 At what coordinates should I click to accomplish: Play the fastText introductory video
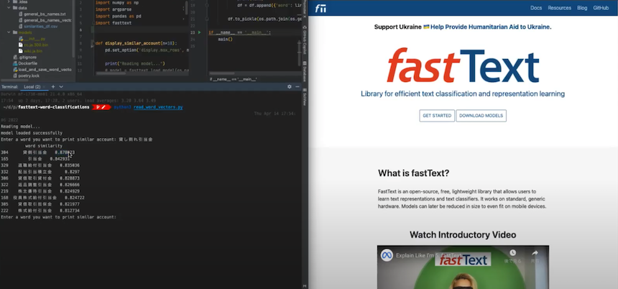pyautogui.click(x=463, y=267)
